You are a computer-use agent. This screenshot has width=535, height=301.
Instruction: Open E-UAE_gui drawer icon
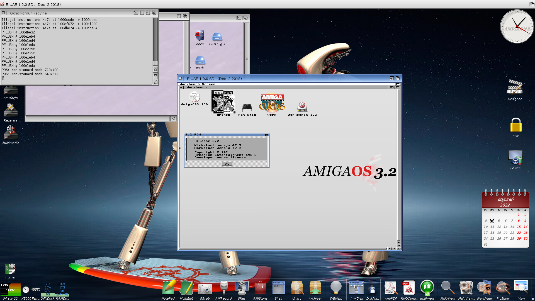point(217,37)
